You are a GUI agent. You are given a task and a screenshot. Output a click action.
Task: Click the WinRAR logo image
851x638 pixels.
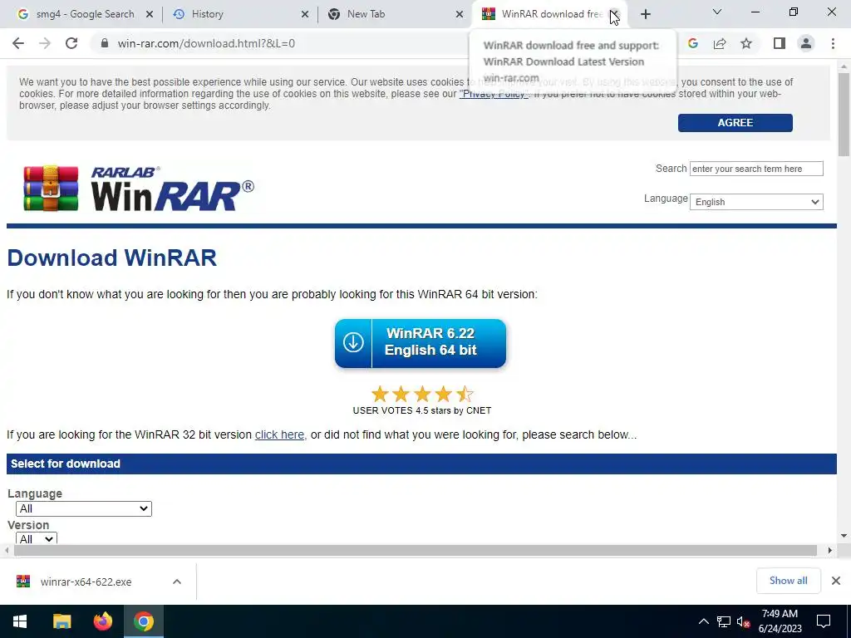[139, 189]
